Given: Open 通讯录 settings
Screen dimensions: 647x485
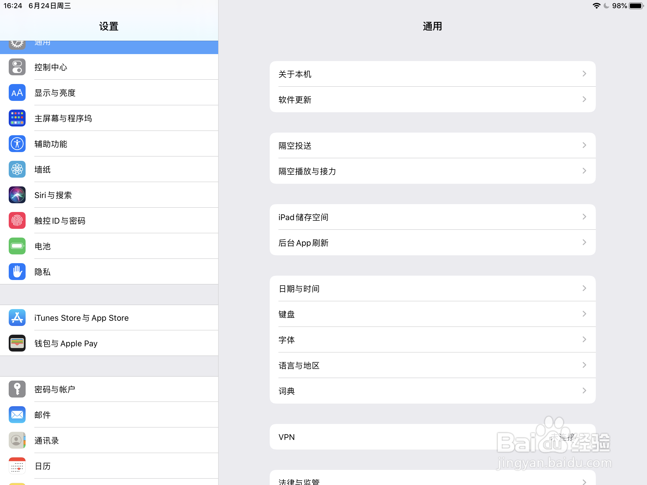Looking at the screenshot, I should (x=109, y=440).
